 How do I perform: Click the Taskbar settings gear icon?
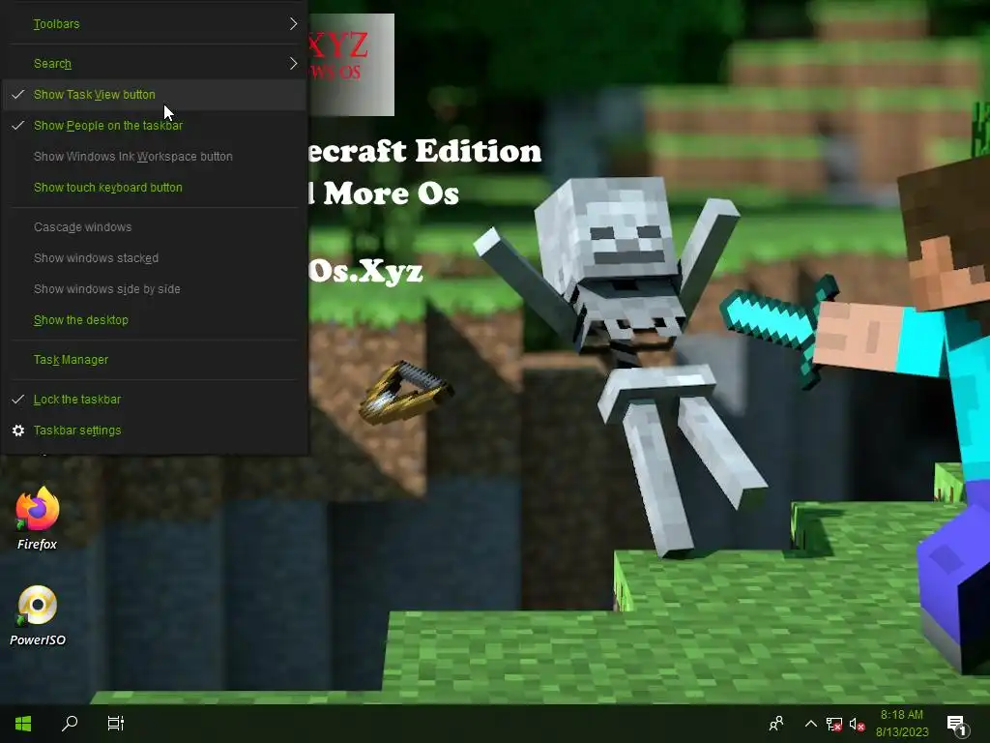[18, 431]
